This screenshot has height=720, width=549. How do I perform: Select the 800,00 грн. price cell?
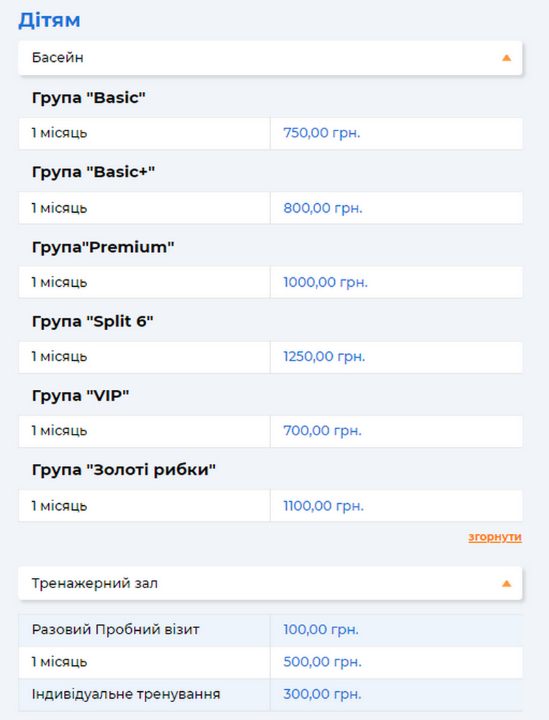pyautogui.click(x=323, y=208)
